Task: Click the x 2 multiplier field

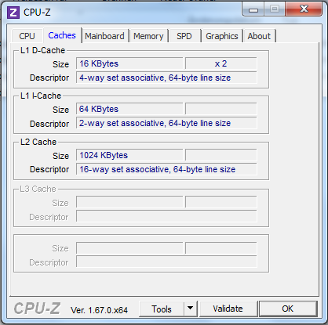Action: (x=221, y=63)
